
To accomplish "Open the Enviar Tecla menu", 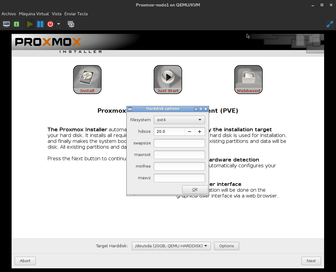I will (76, 14).
